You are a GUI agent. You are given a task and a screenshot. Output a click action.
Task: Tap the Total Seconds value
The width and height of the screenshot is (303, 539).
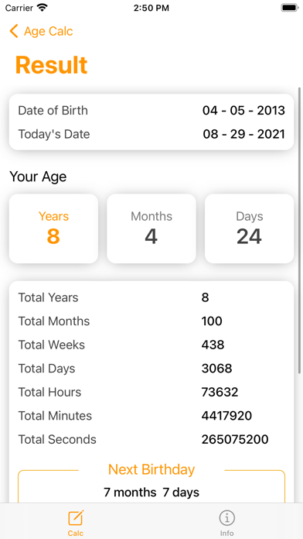coord(235,439)
